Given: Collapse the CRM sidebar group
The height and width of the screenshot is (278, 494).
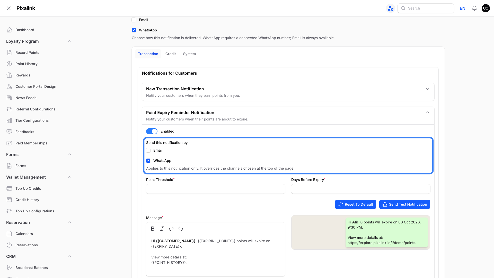Looking at the screenshot, I should click(x=70, y=256).
